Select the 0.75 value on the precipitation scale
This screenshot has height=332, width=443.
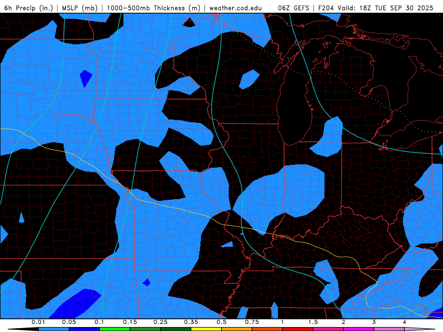[252, 322]
